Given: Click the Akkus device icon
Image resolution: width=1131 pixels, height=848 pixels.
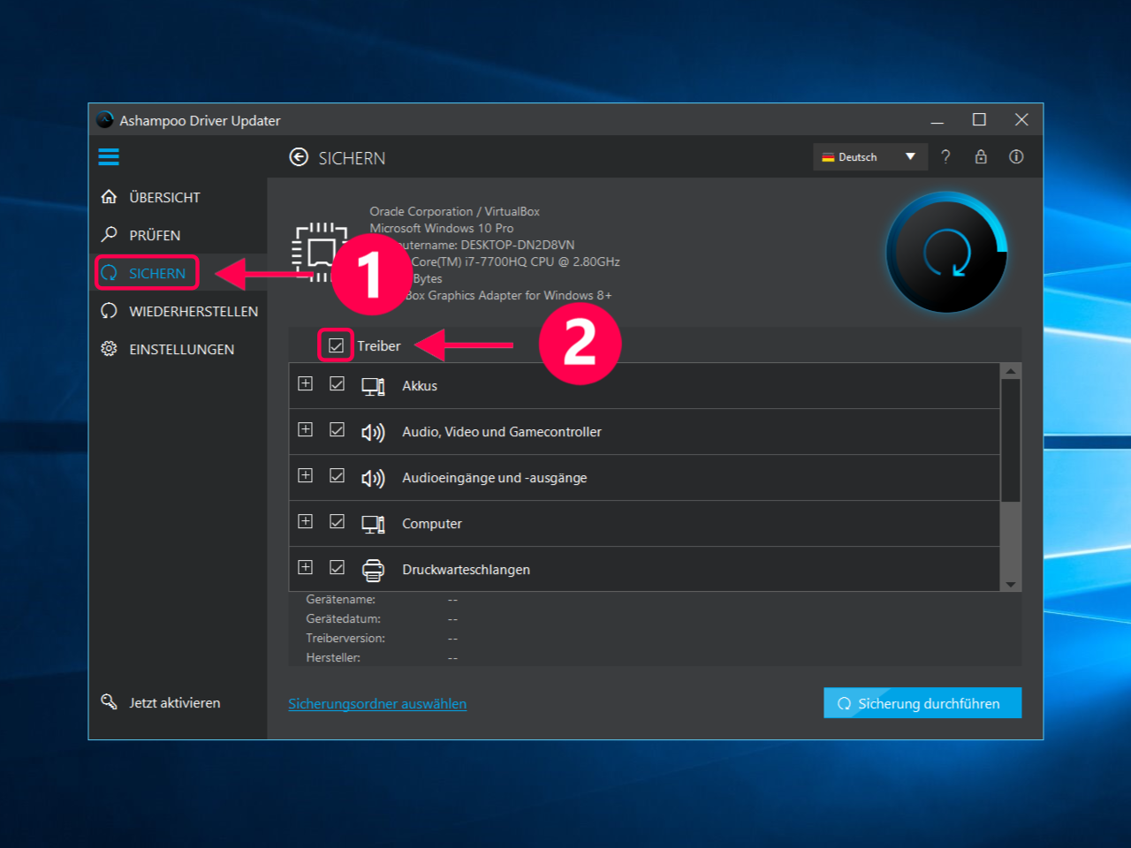Looking at the screenshot, I should pos(373,386).
